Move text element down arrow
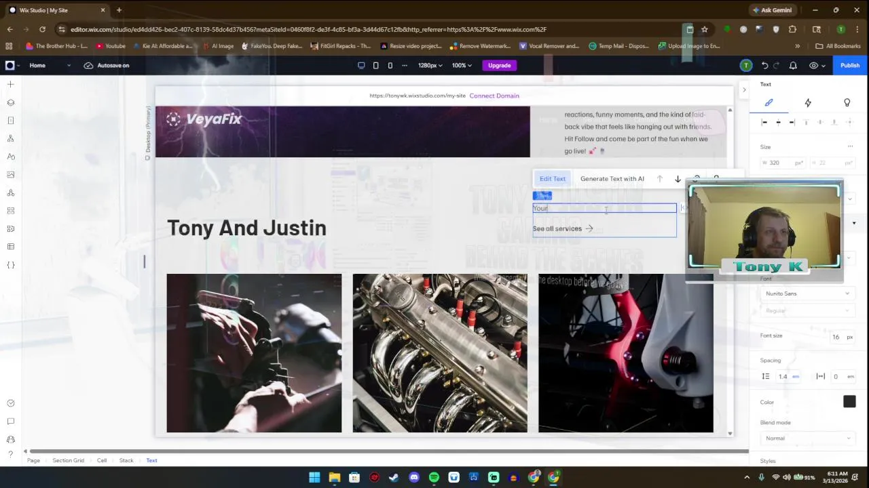Viewport: 869px width, 488px height. pos(678,179)
